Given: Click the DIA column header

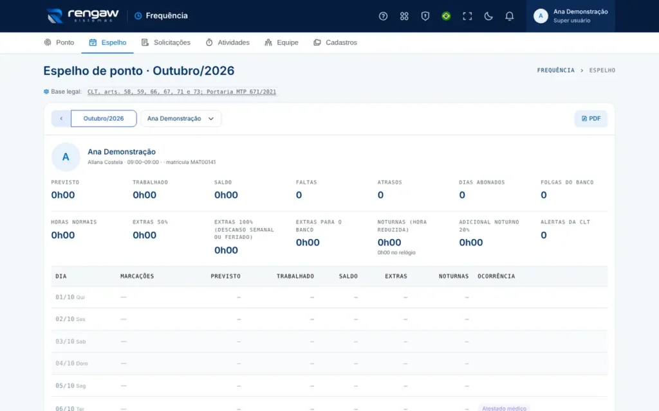Looking at the screenshot, I should tap(61, 276).
